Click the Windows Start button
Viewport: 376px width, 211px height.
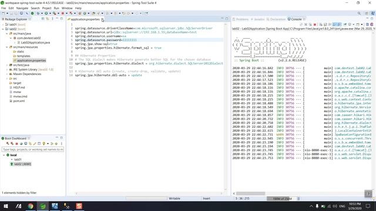click(x=6, y=206)
